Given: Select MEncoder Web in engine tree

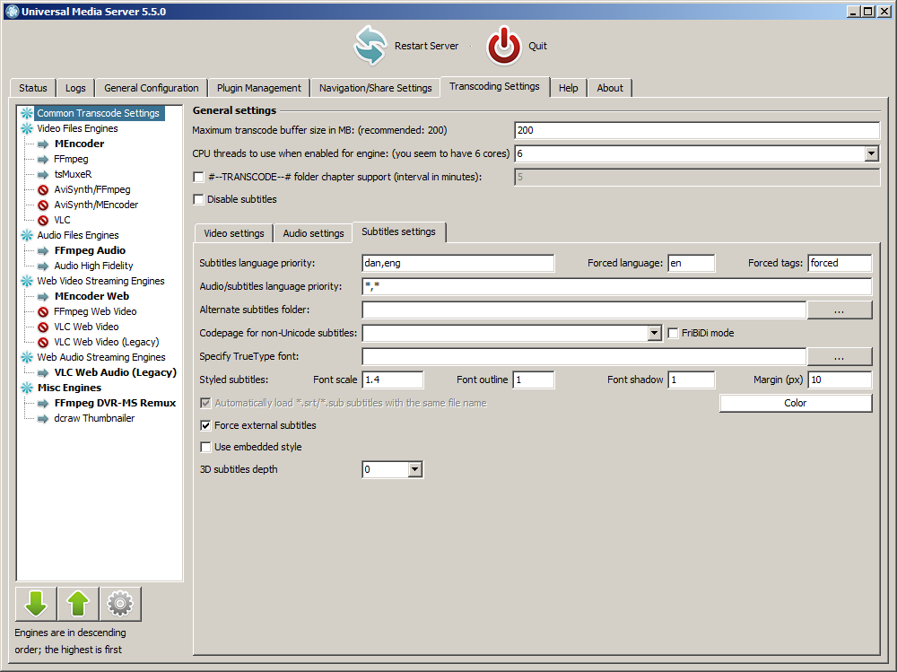Looking at the screenshot, I should pyautogui.click(x=91, y=296).
